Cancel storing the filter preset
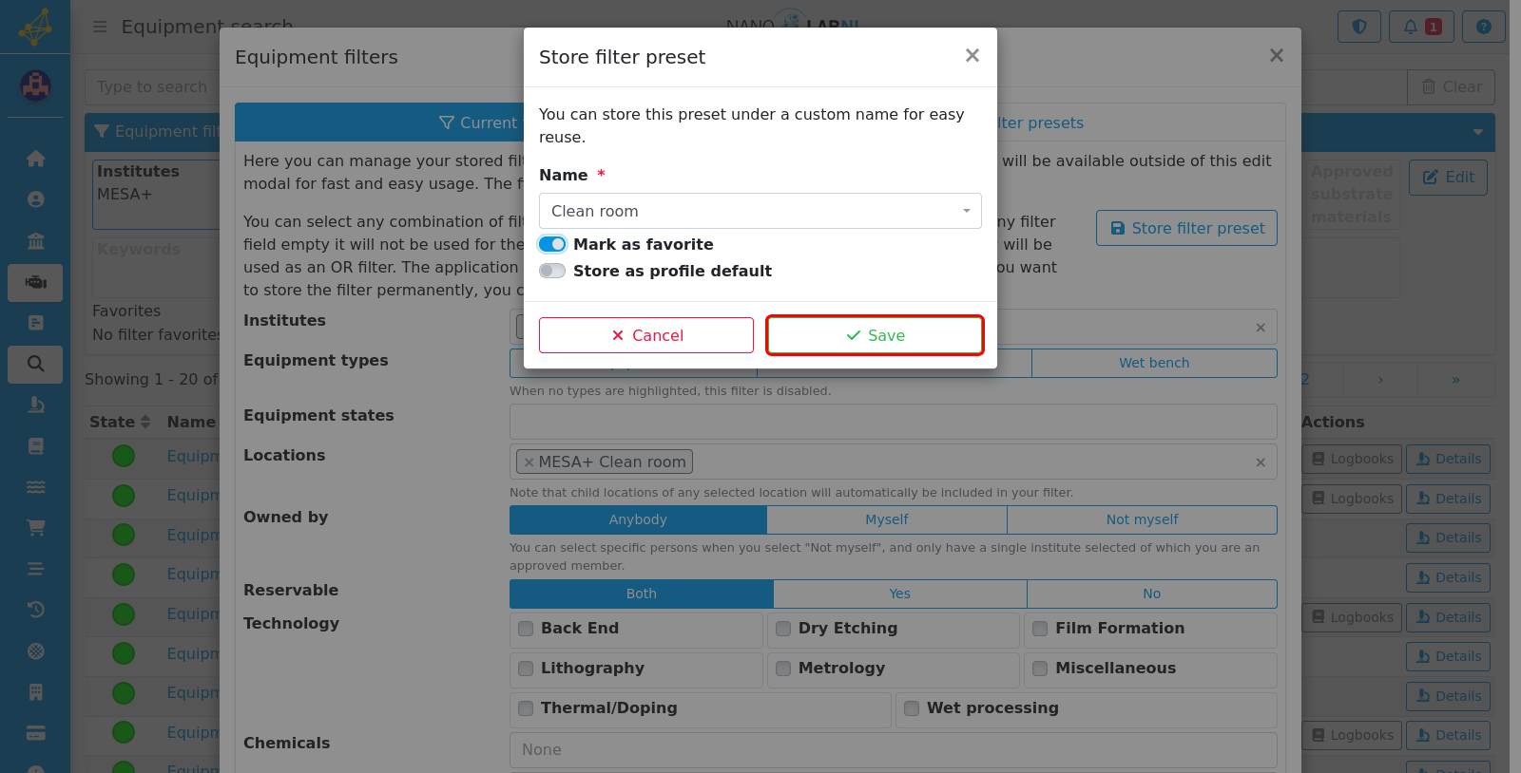Viewport: 1521px width, 773px height. click(646, 335)
